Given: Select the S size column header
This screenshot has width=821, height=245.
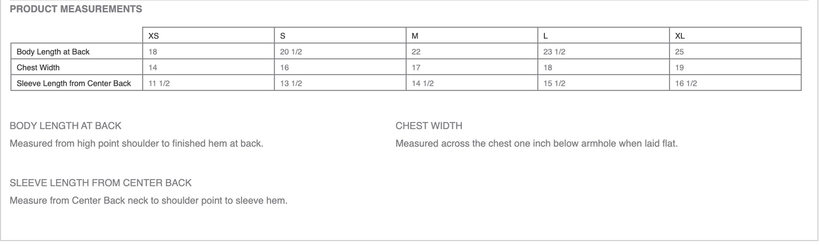Looking at the screenshot, I should pos(283,36).
